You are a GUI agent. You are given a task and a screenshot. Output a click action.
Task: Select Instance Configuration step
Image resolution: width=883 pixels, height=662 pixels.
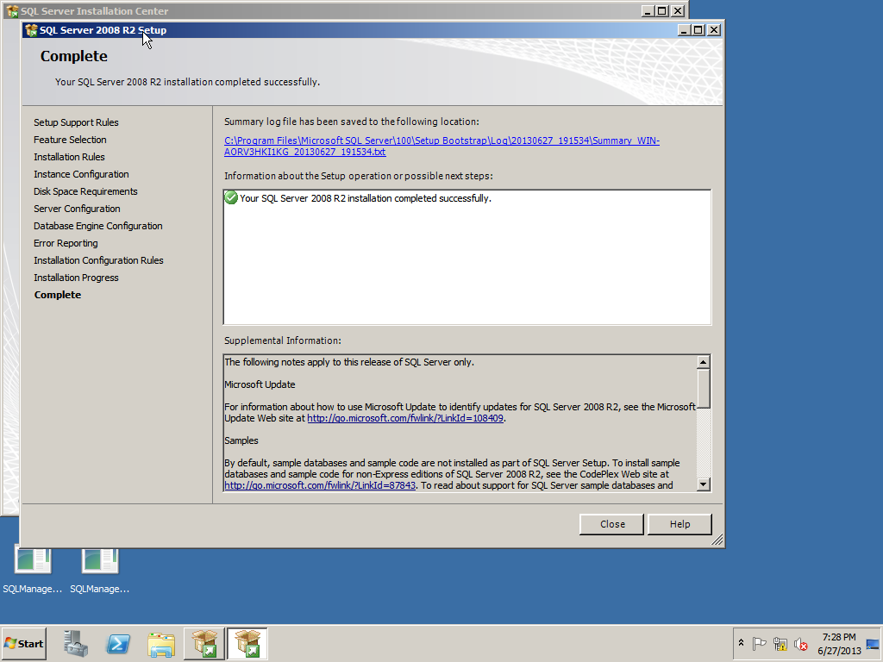[x=81, y=174]
